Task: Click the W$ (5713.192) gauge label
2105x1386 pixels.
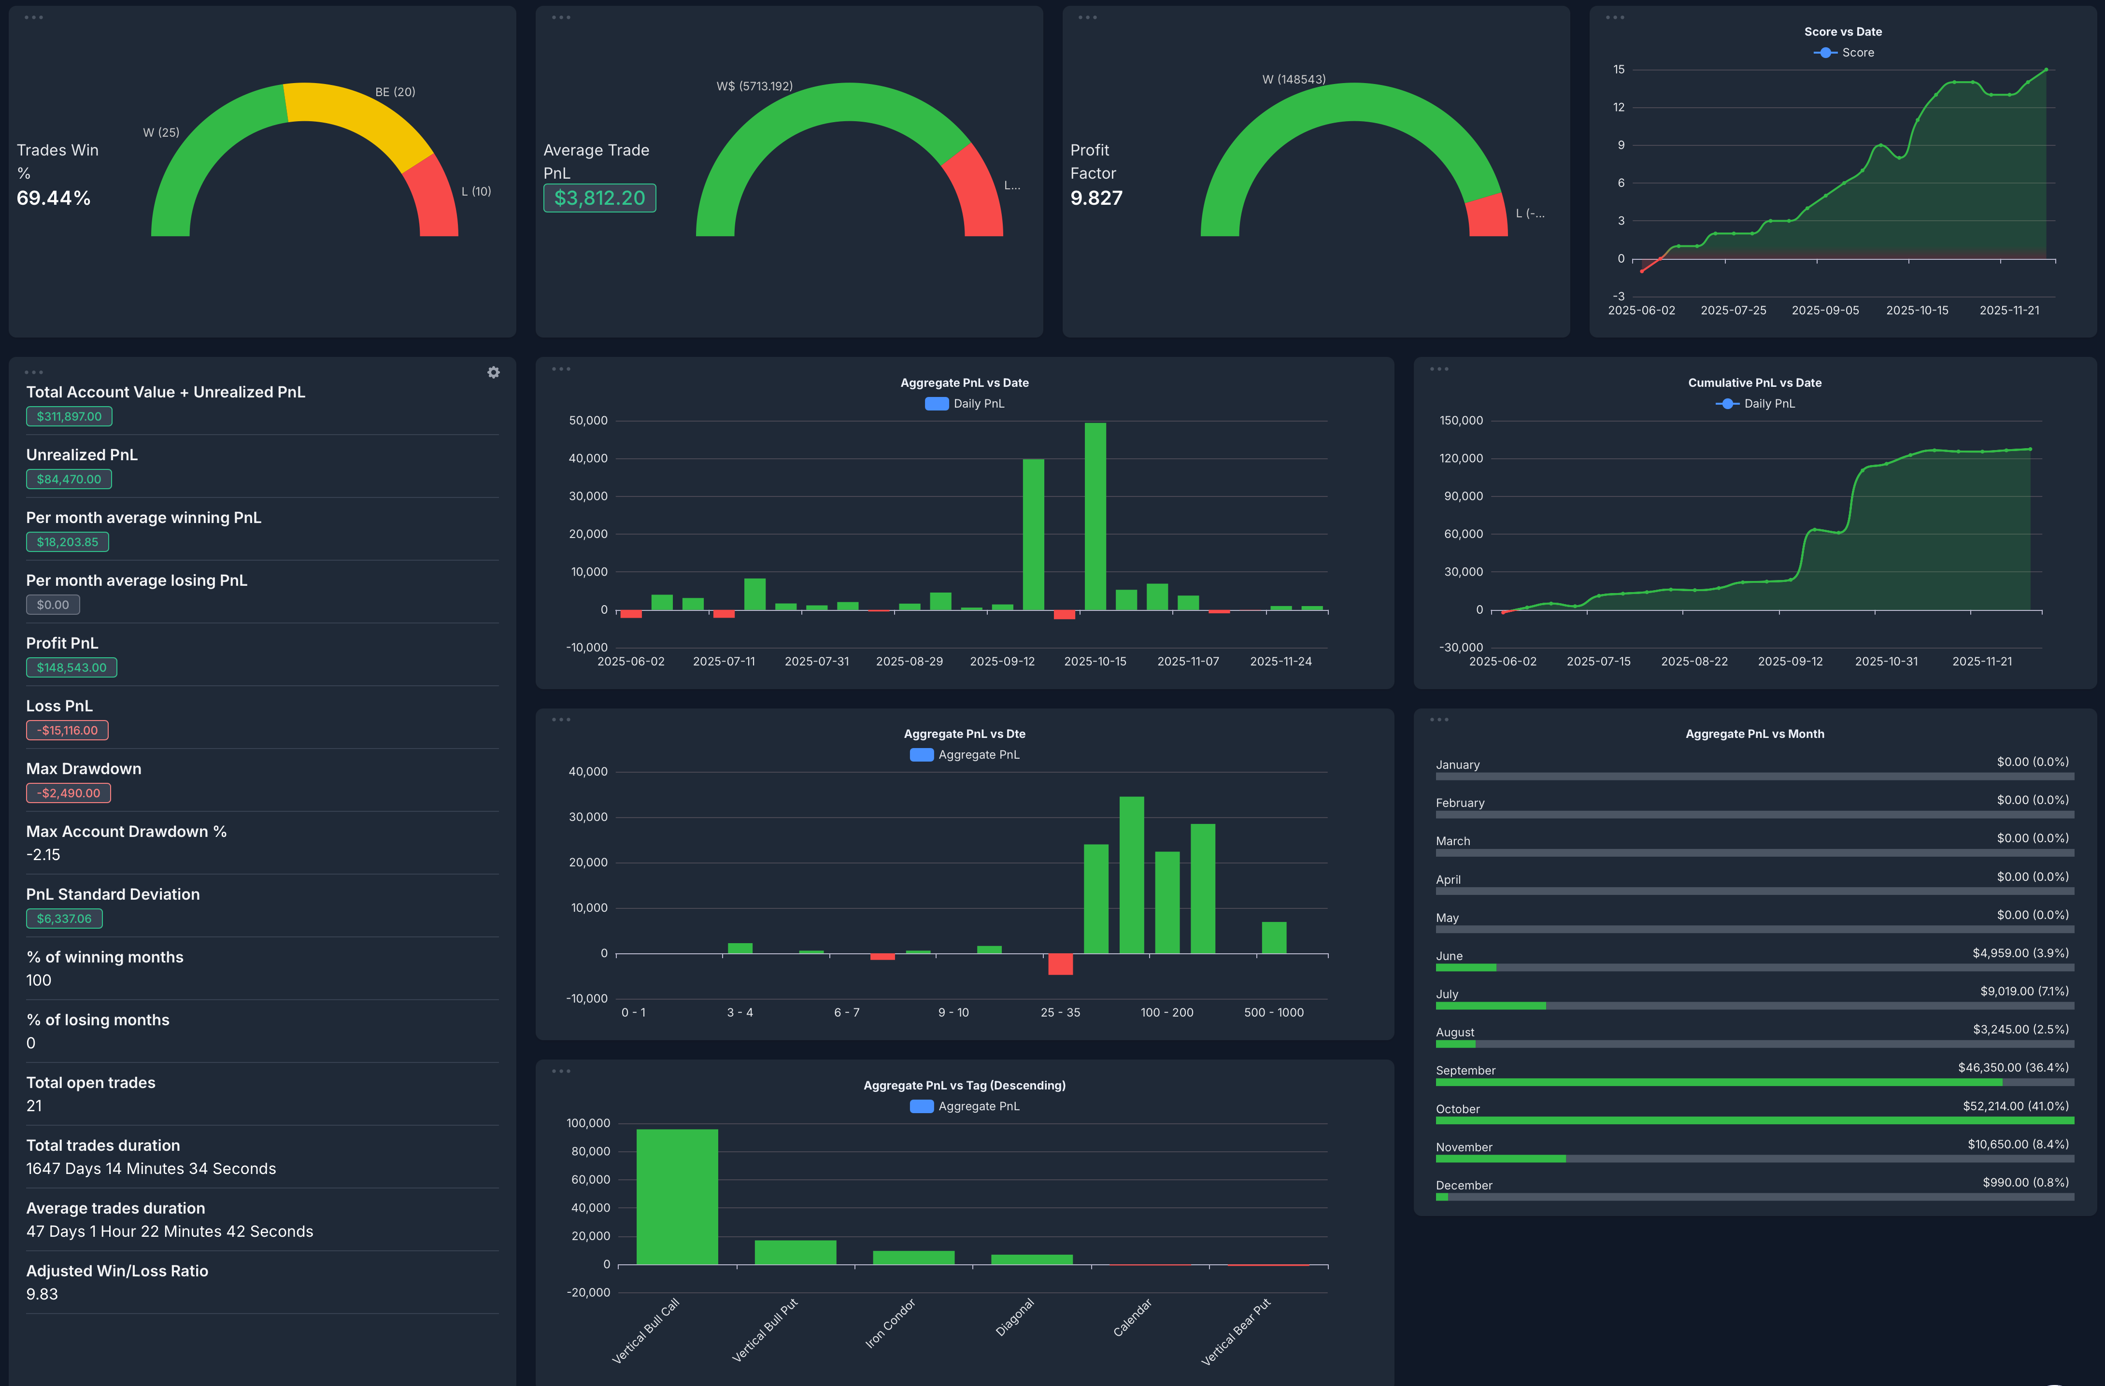Action: (x=754, y=86)
